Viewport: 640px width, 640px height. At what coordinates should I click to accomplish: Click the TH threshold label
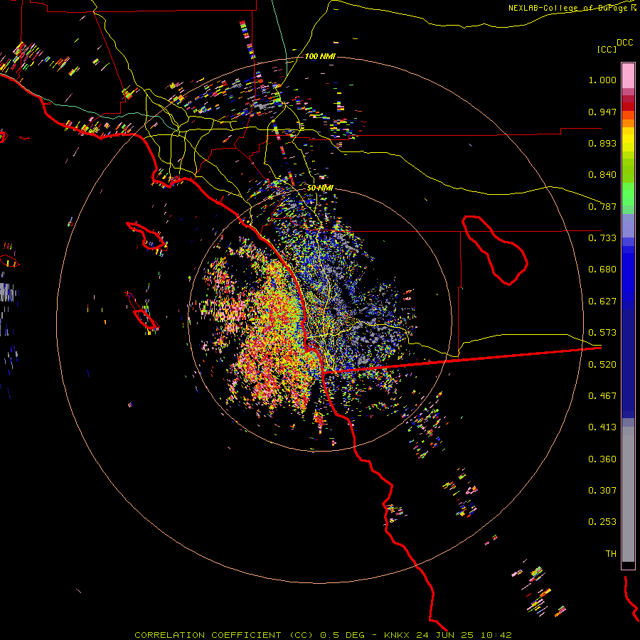pos(611,554)
